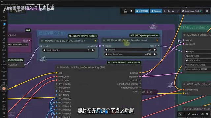Viewport: 211px width, 118px height.
Task: Click the second triangle icon before share
Action: (173, 11)
